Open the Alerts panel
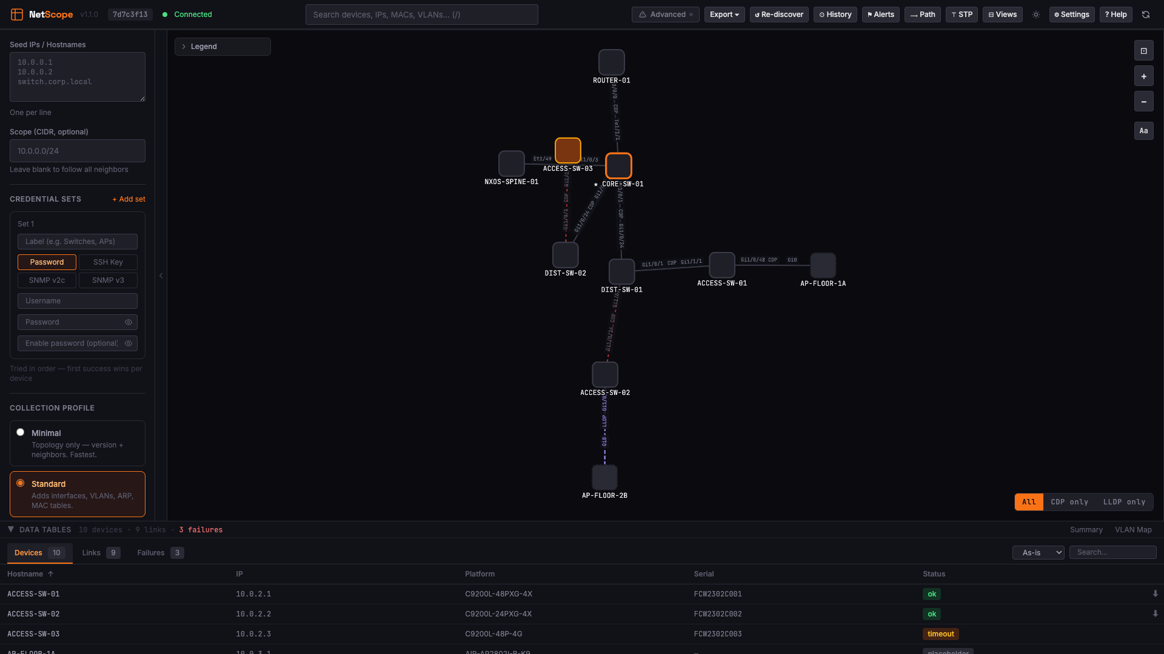This screenshot has height=654, width=1164. pos(880,15)
